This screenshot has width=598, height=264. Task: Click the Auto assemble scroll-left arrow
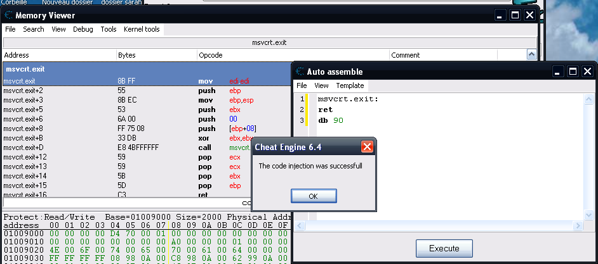pyautogui.click(x=302, y=226)
